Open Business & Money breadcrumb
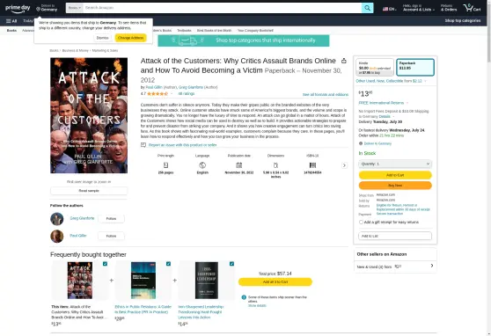The image size is (491, 336). [x=75, y=50]
